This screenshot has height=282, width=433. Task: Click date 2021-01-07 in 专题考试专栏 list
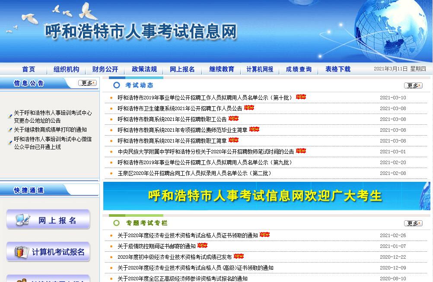[393, 246]
